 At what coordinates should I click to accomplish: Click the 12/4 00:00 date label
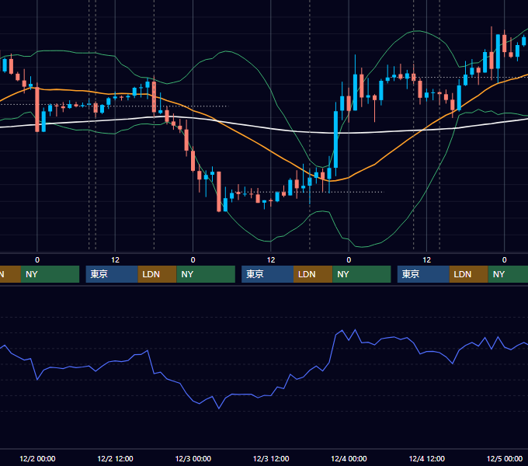click(x=349, y=458)
